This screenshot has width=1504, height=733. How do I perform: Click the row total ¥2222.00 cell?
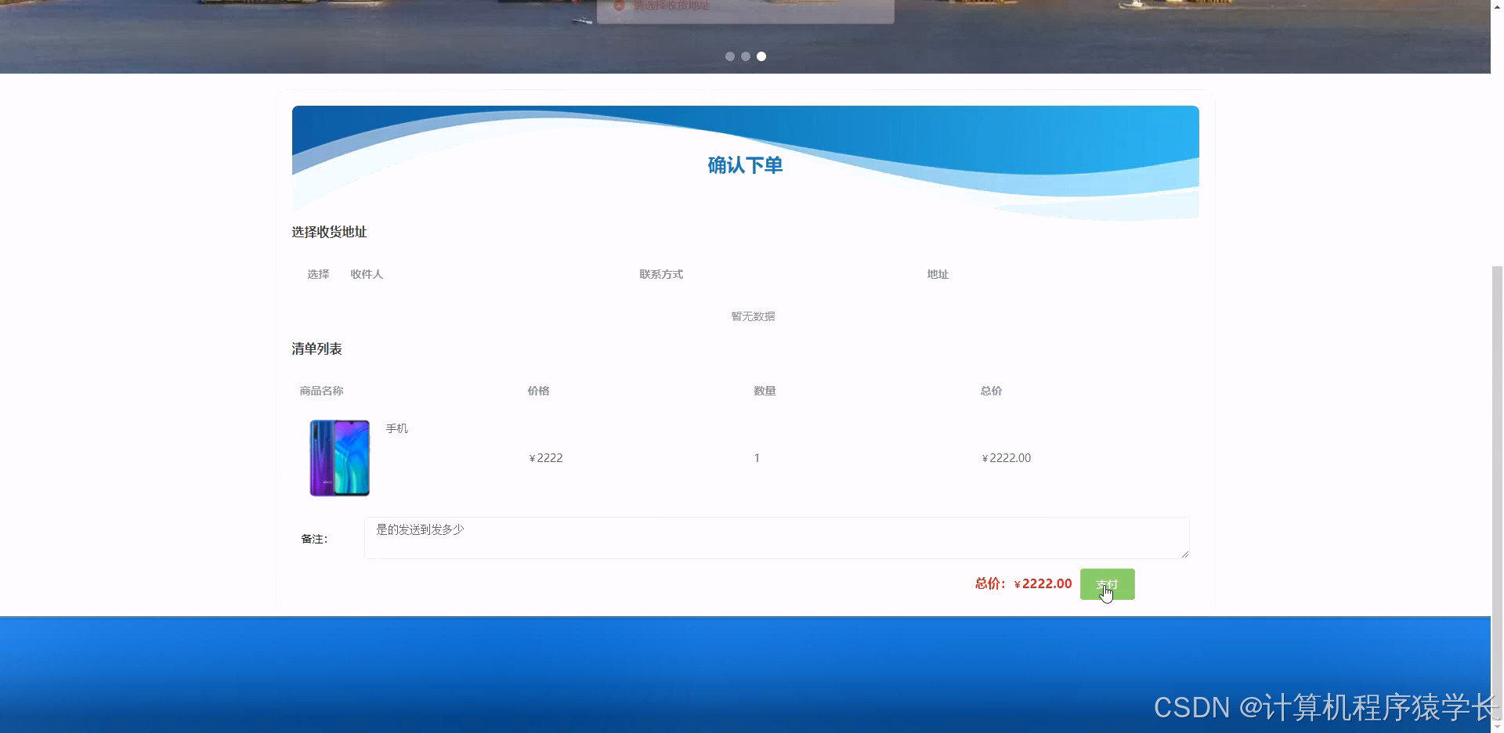click(1007, 458)
